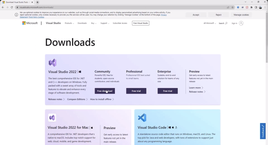Viewport: 268px width, 145px height.
Task: Click the Visual Studio for Mac logo
Action: 52,118
